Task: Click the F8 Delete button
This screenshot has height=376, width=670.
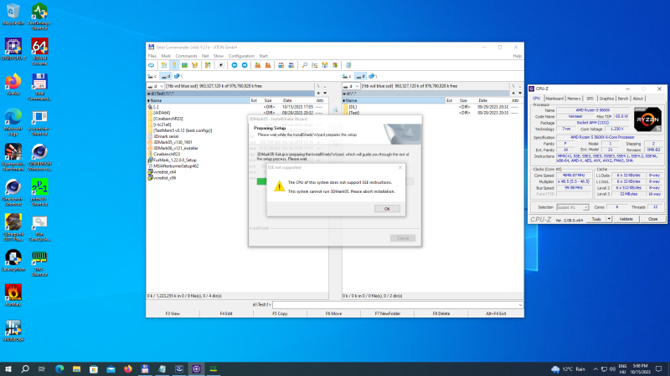Action: pyautogui.click(x=441, y=313)
